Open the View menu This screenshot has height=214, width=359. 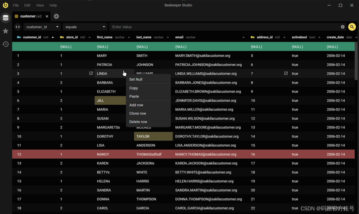tap(40, 5)
